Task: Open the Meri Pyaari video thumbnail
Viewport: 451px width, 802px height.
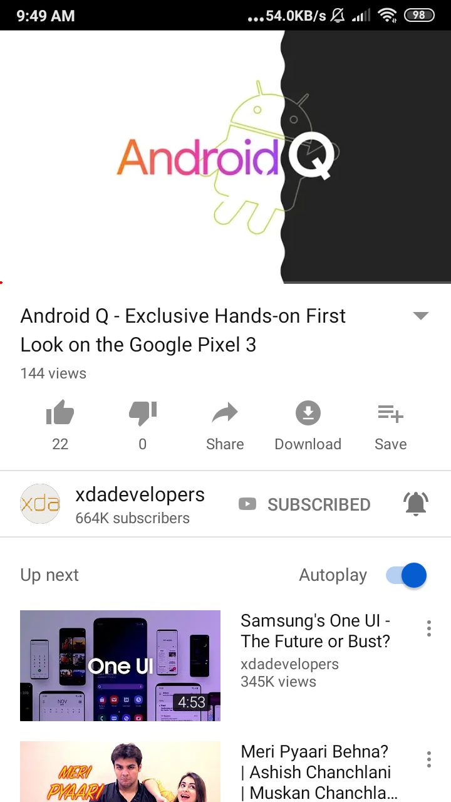Action: (x=120, y=772)
